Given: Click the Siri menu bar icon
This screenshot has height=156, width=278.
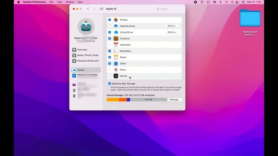Looking at the screenshot, I should pos(243,2).
